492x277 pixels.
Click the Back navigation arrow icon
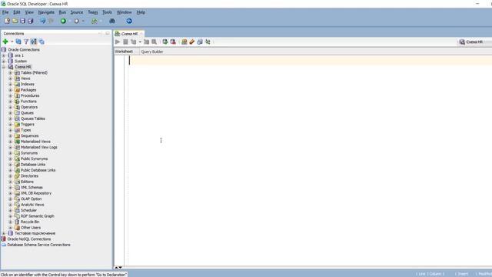[43, 21]
